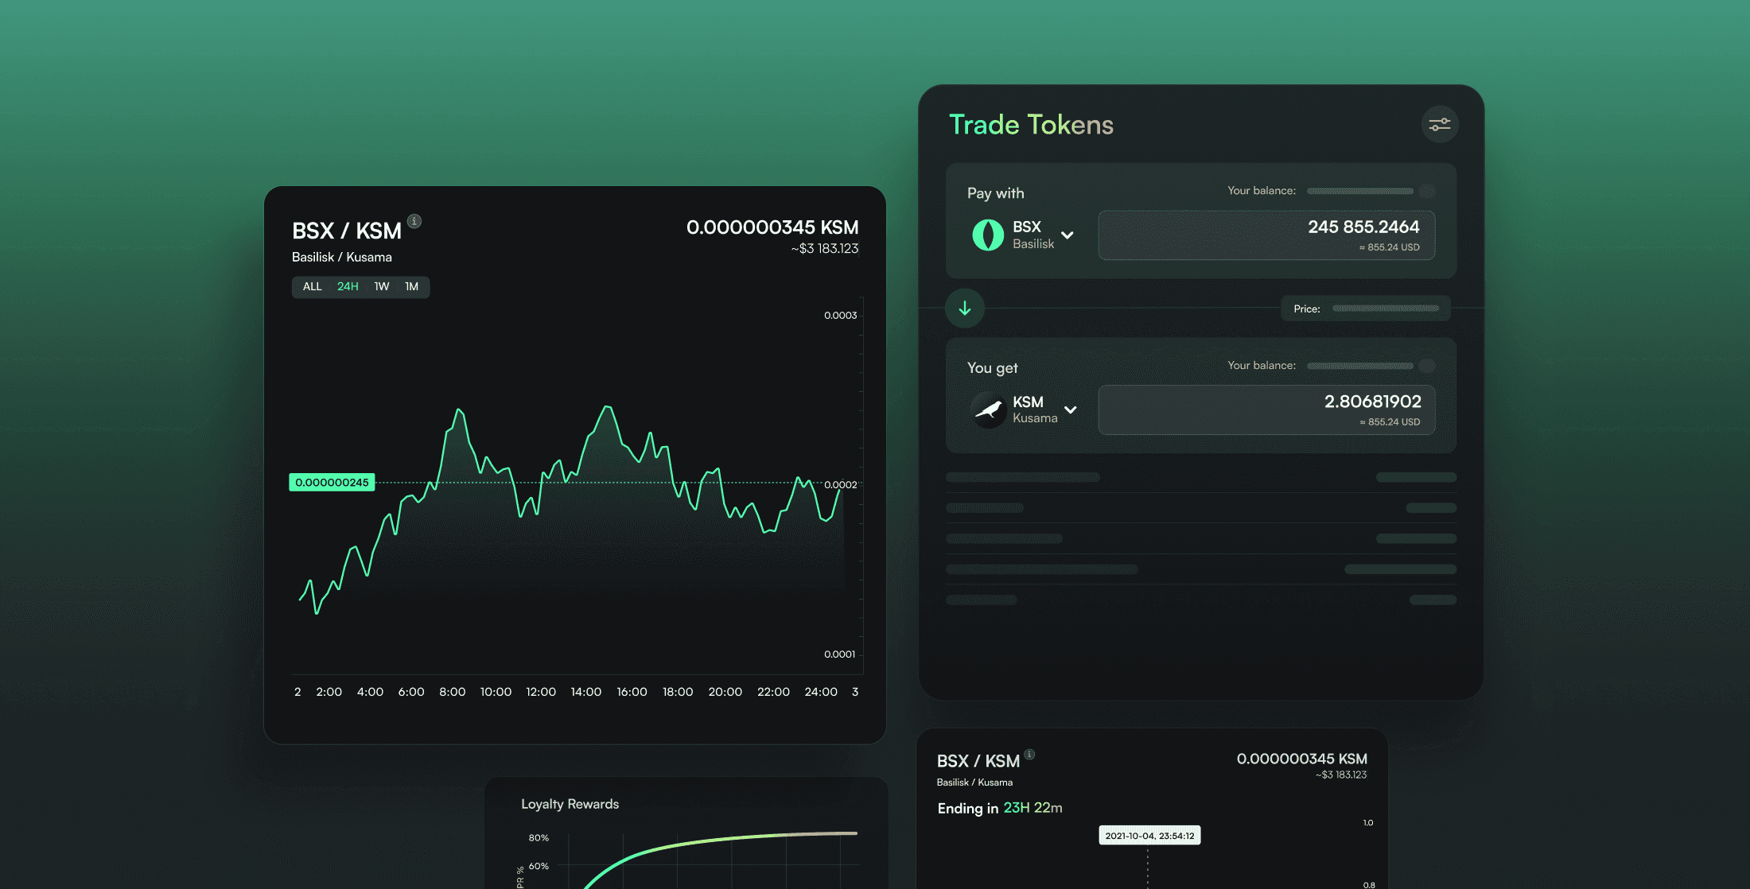Expand the KSM token dropdown selector
This screenshot has width=1750, height=889.
1071,410
